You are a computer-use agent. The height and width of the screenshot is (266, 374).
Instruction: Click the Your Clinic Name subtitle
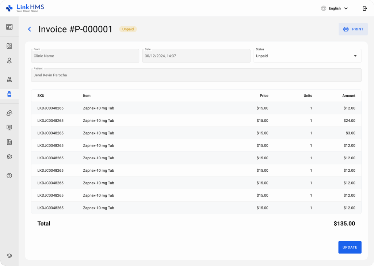[x=27, y=11]
